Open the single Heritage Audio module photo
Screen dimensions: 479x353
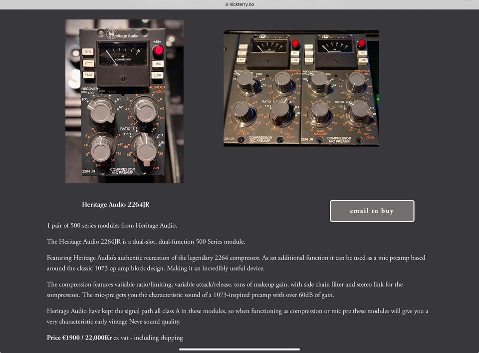click(124, 101)
